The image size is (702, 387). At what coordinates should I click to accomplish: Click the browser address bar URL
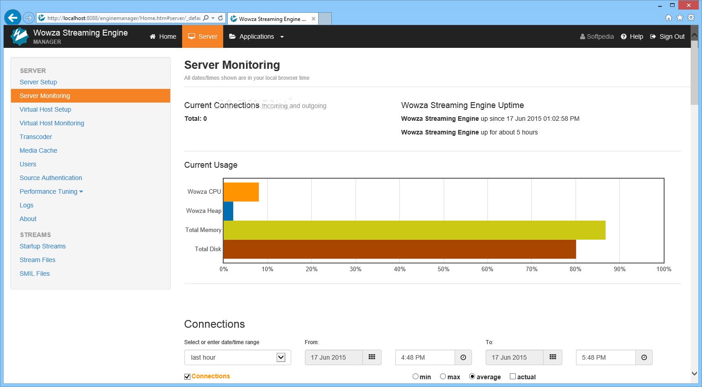[124, 18]
